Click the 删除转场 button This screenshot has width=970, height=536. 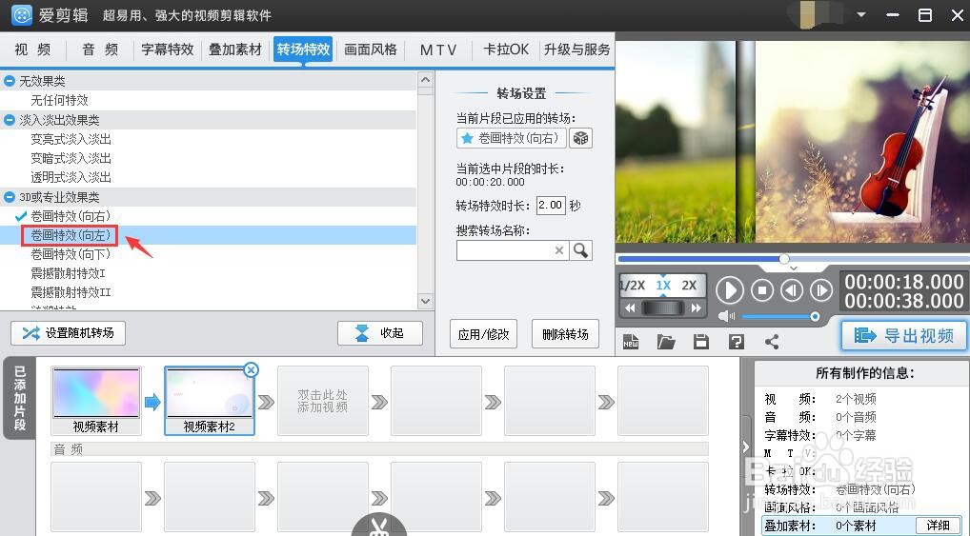tap(565, 334)
